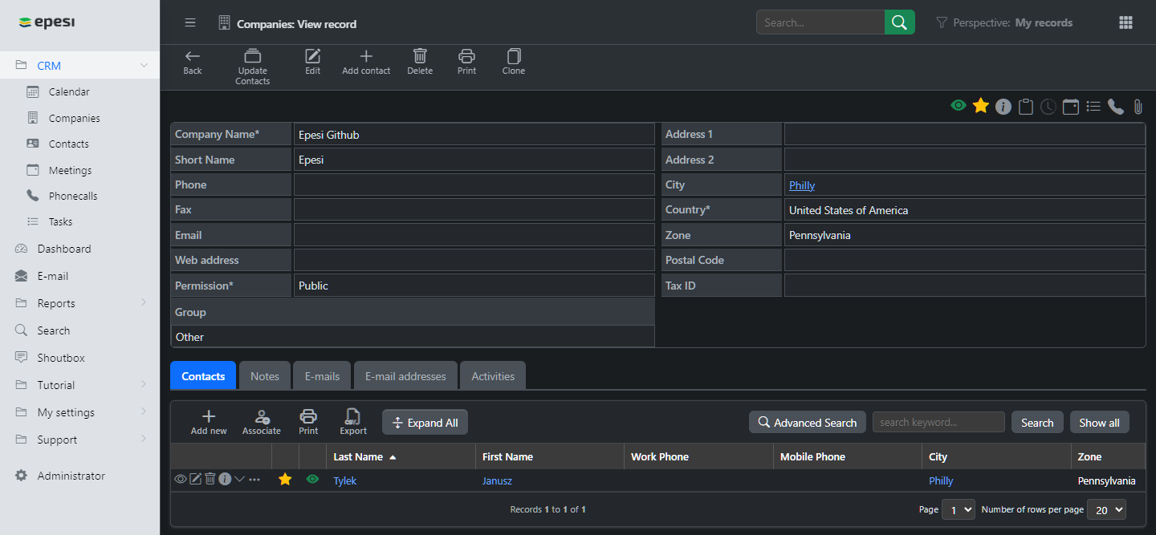Print the company record

pos(466,62)
